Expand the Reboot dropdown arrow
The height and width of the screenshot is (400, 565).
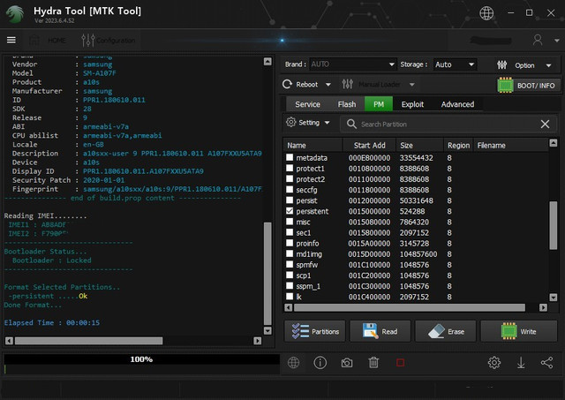[328, 85]
